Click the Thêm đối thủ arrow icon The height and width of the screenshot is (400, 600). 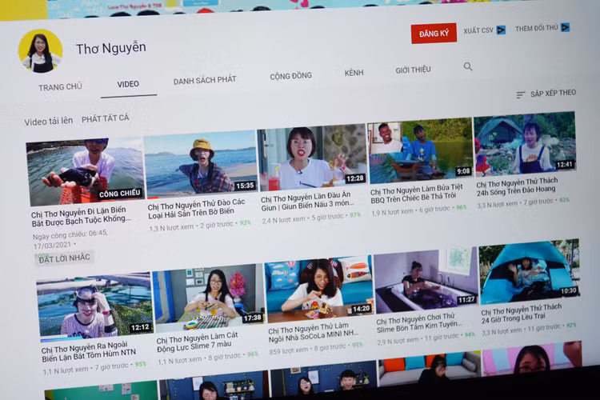[565, 27]
